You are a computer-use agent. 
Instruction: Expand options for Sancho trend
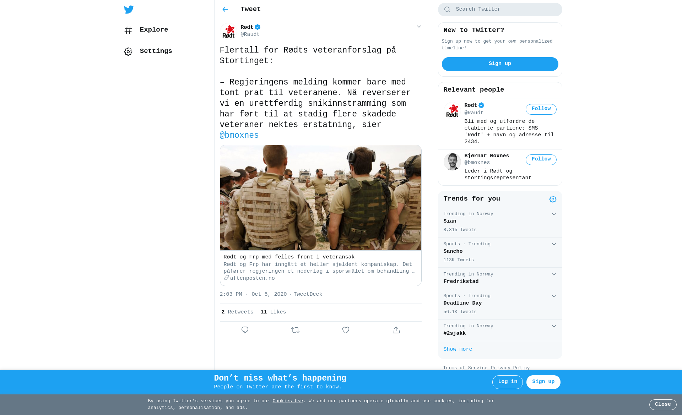(x=554, y=244)
